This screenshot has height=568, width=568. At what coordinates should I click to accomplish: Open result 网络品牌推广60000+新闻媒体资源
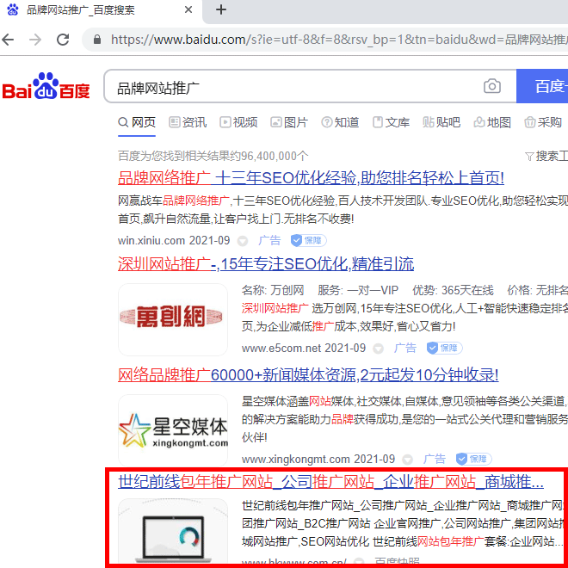pyautogui.click(x=308, y=375)
